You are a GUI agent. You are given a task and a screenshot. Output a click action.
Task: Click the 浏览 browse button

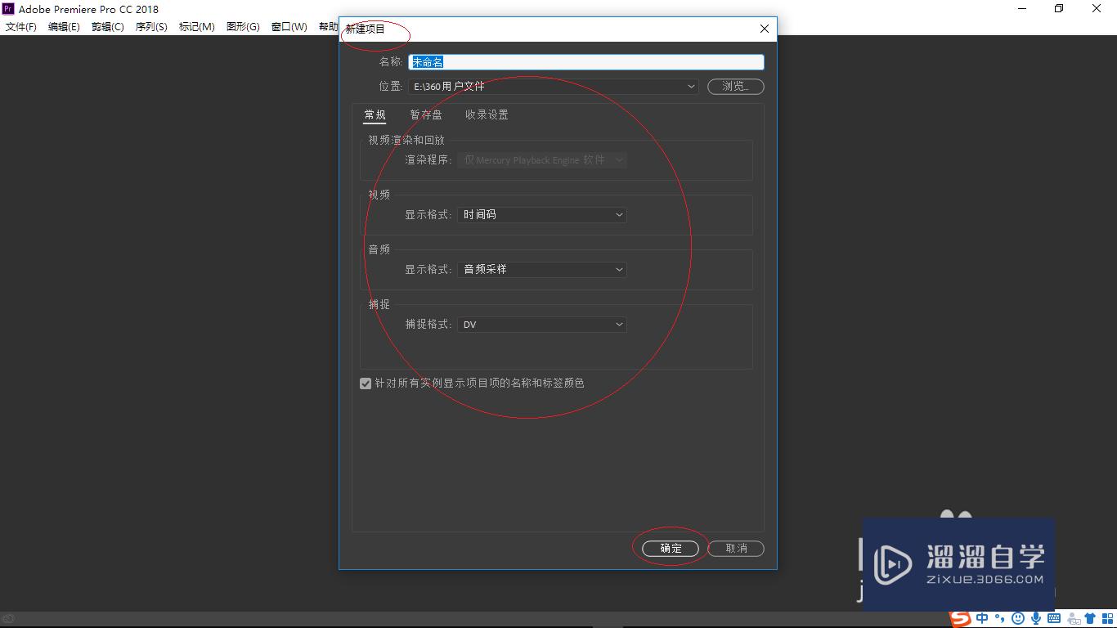click(x=735, y=86)
